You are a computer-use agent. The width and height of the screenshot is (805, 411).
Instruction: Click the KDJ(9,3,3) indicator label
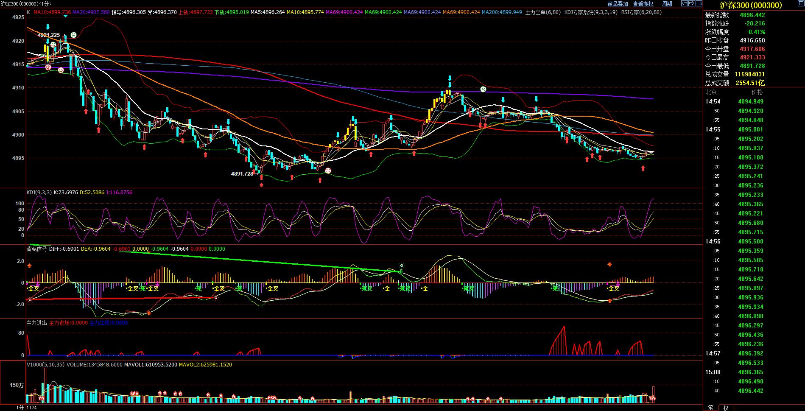(x=39, y=193)
